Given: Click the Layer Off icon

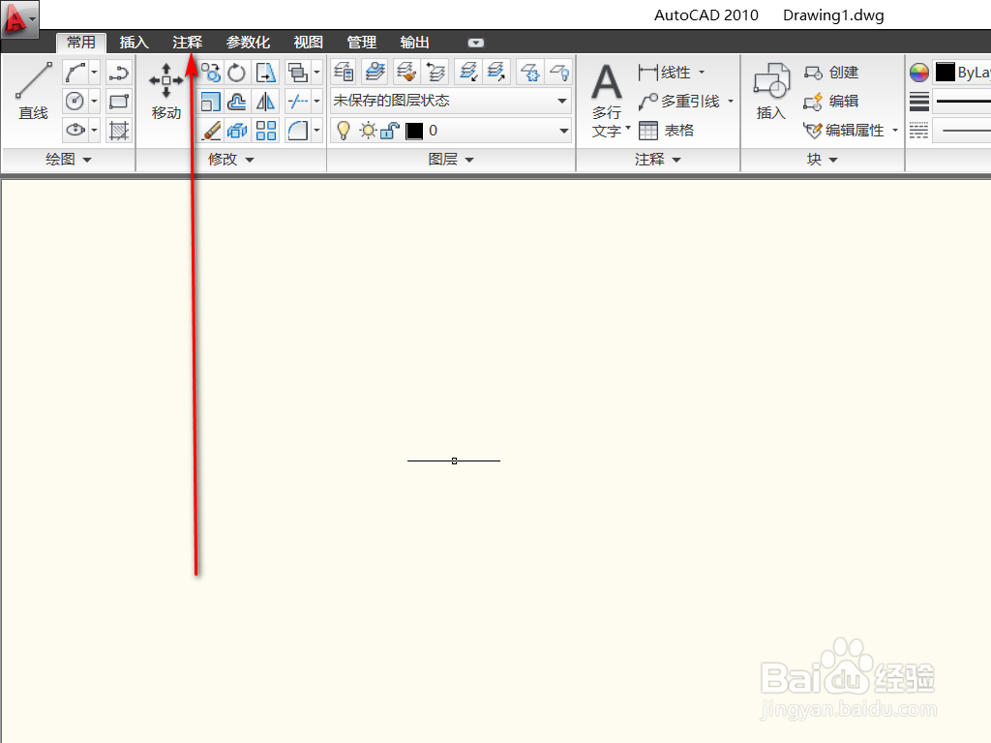Looking at the screenshot, I should [x=559, y=72].
